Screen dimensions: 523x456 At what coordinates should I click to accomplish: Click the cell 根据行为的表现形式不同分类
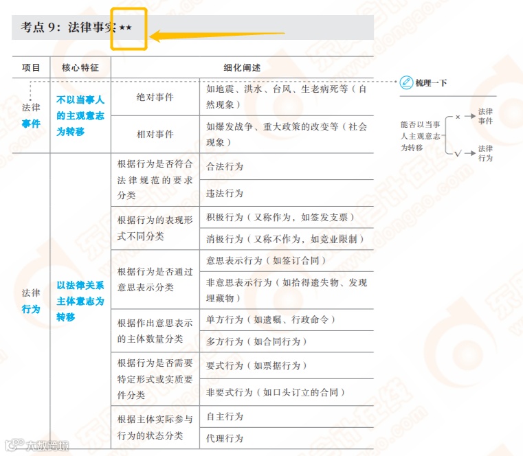[x=155, y=228]
